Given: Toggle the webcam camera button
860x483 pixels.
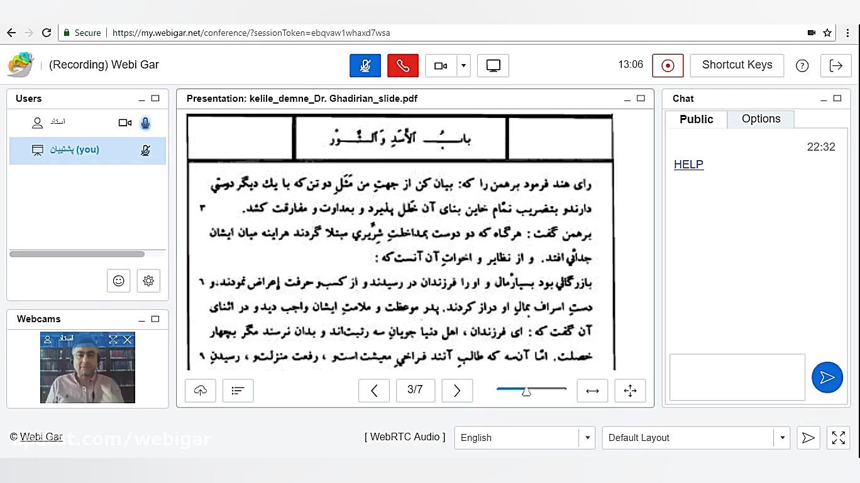Looking at the screenshot, I should [x=441, y=65].
